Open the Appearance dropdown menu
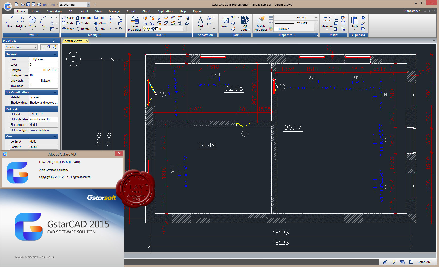 pos(413,11)
